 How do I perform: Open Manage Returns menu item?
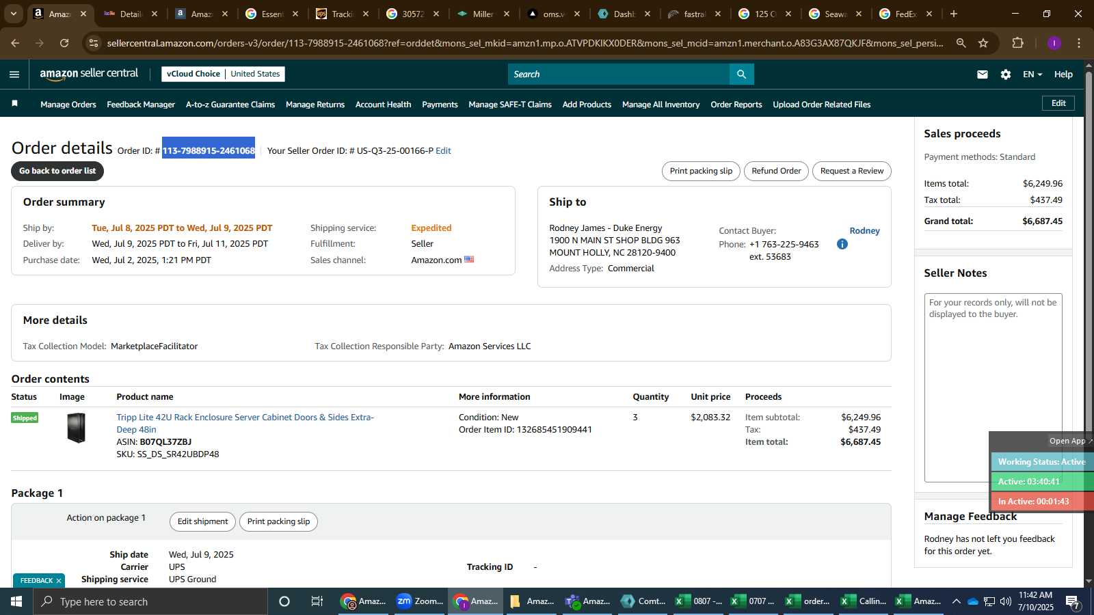pyautogui.click(x=315, y=105)
